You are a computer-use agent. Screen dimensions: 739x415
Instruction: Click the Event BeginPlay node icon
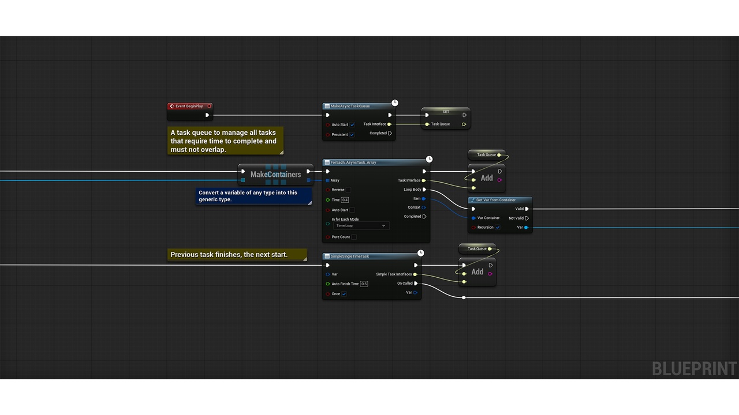pos(172,106)
